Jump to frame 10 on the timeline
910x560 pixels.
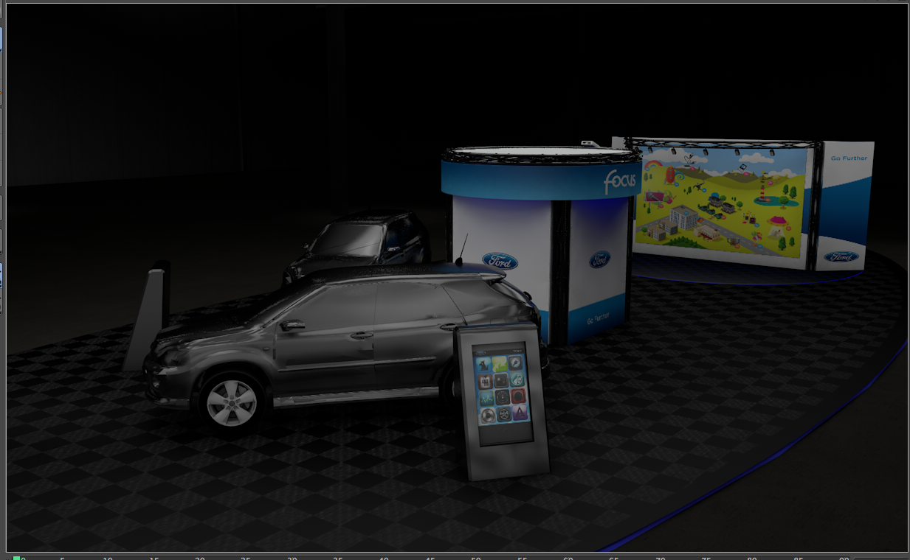[108, 558]
